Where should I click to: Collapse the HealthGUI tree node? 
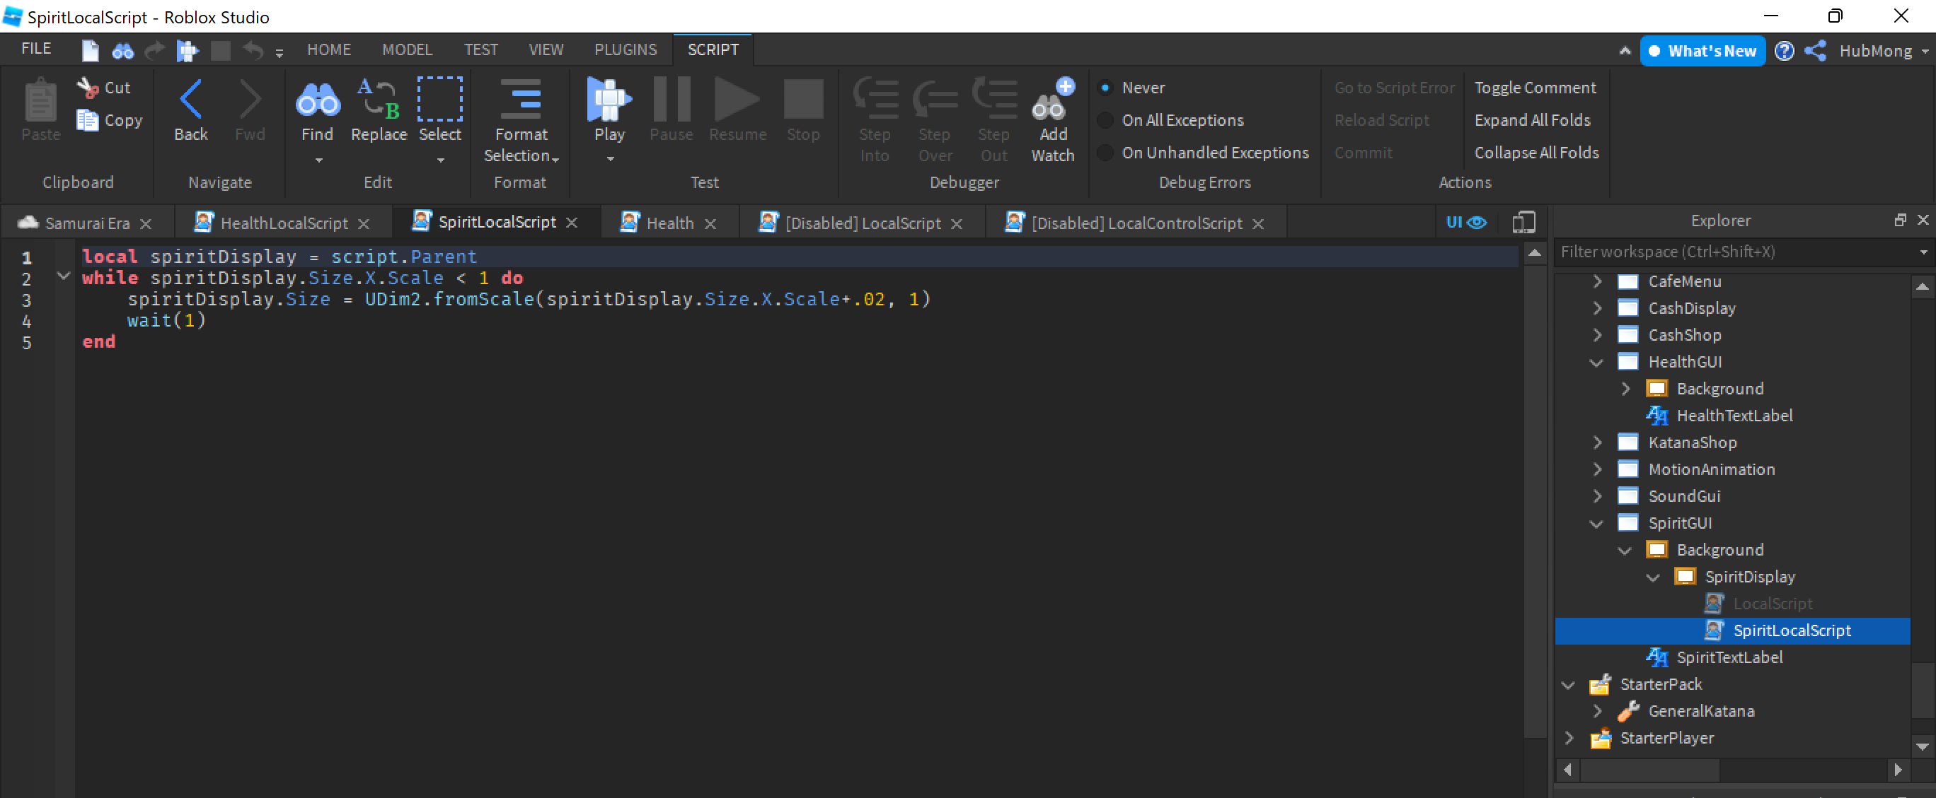(1597, 363)
